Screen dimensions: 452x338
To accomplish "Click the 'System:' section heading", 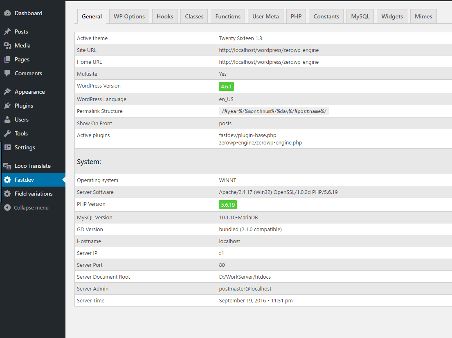I will (x=89, y=162).
